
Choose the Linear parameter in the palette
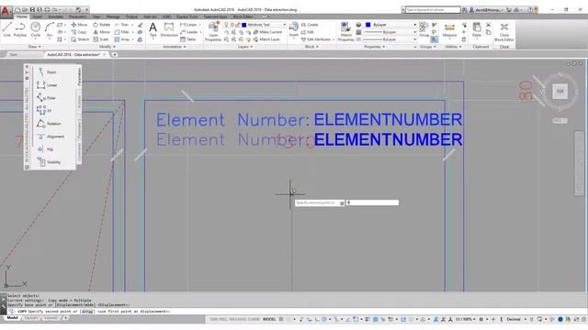47,85
